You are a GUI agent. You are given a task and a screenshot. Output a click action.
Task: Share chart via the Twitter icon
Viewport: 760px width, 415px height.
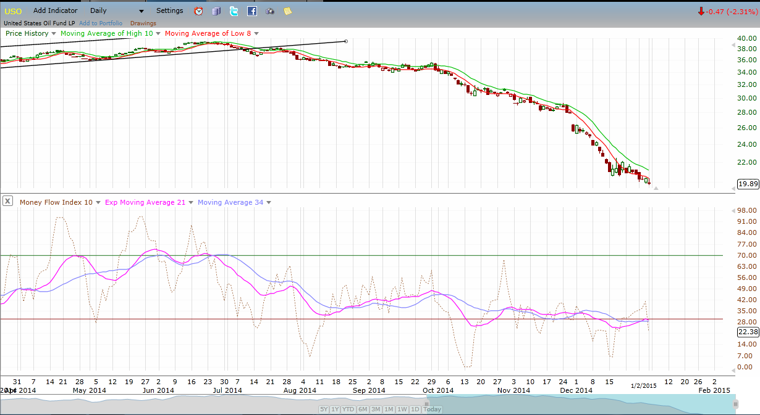[234, 11]
